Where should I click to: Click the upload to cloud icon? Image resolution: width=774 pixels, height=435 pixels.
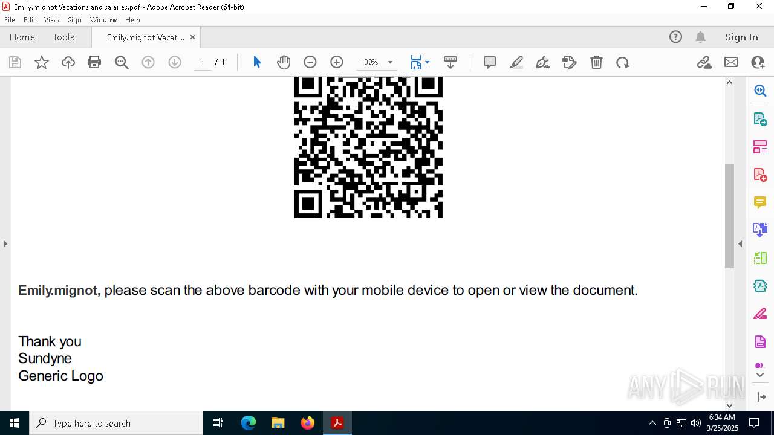click(68, 62)
